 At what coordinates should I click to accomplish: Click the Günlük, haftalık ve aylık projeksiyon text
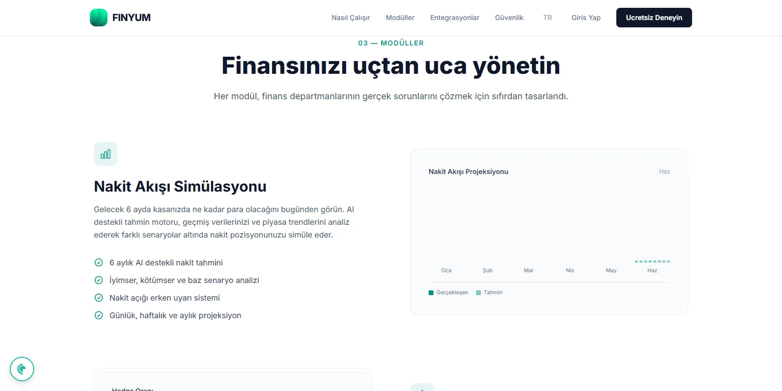point(175,315)
